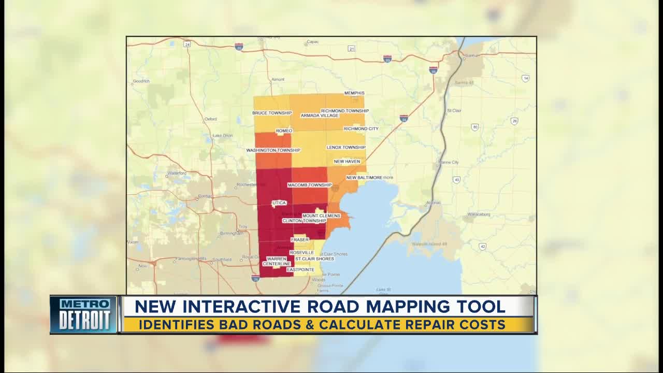Click the Goodrich town name
663x373 pixels.
coord(141,81)
